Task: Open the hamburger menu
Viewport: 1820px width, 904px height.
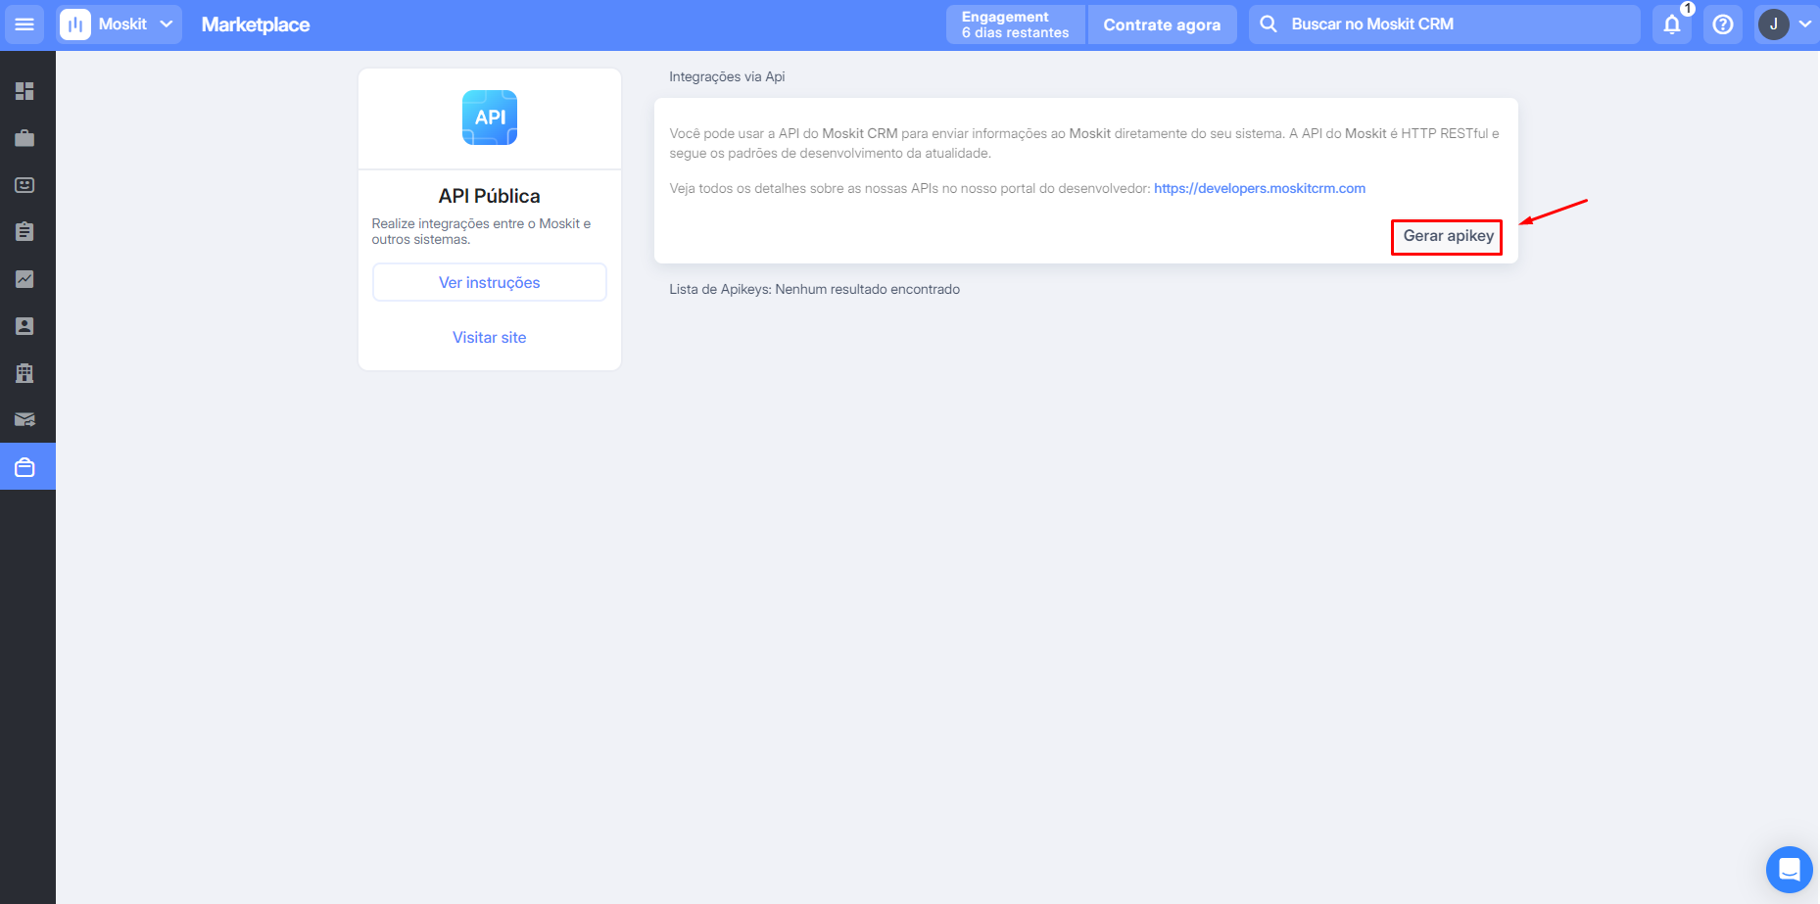Action: tap(24, 24)
